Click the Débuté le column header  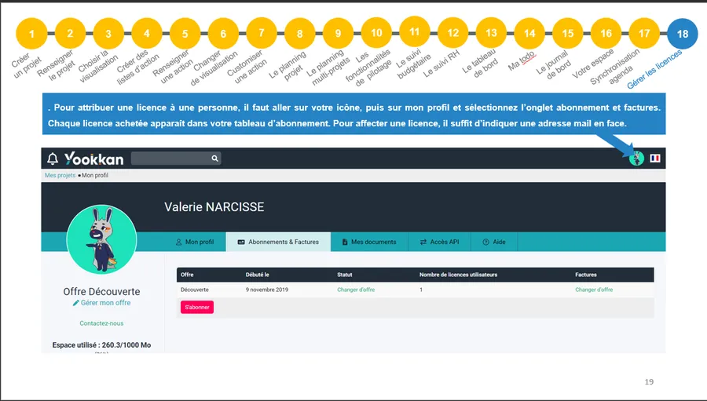(258, 275)
